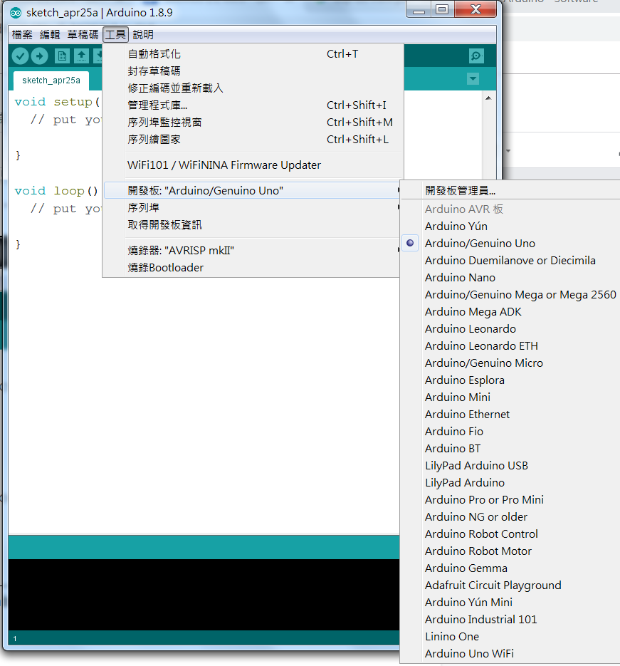The image size is (620, 666).
Task: Open the 說明 menu
Action: 143,34
